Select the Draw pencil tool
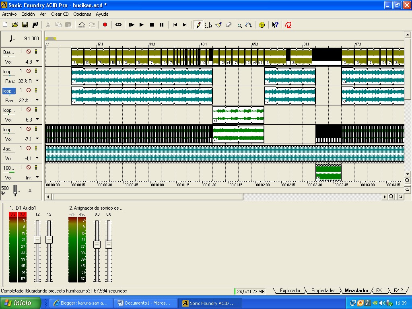Image resolution: width=412 pixels, height=309 pixels. pos(199,25)
